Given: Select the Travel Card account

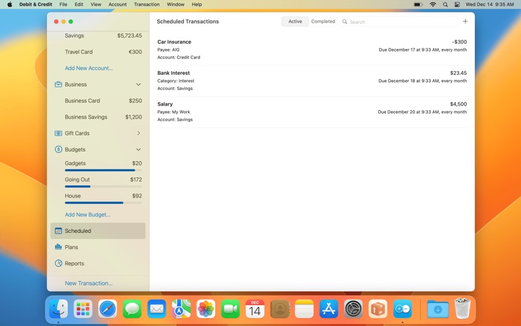Looking at the screenshot, I should [98, 52].
